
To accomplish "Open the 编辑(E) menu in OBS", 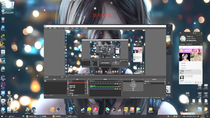I will (50, 28).
